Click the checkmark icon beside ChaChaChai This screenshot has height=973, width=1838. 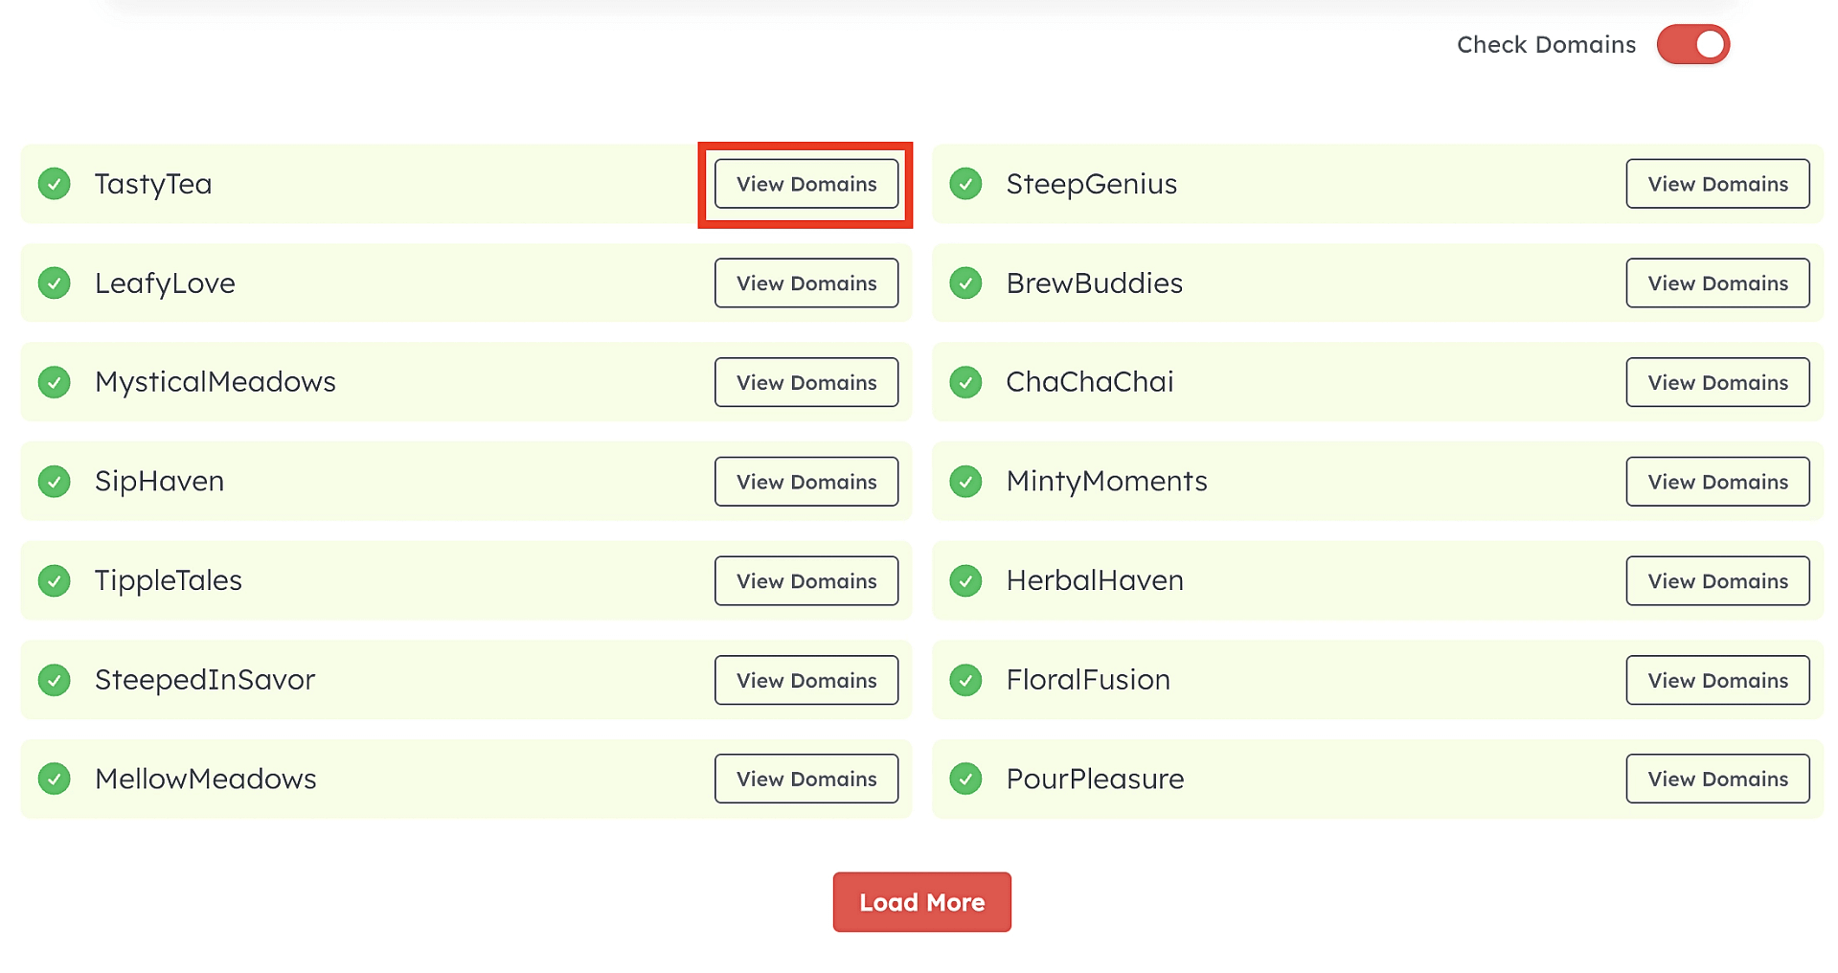965,382
